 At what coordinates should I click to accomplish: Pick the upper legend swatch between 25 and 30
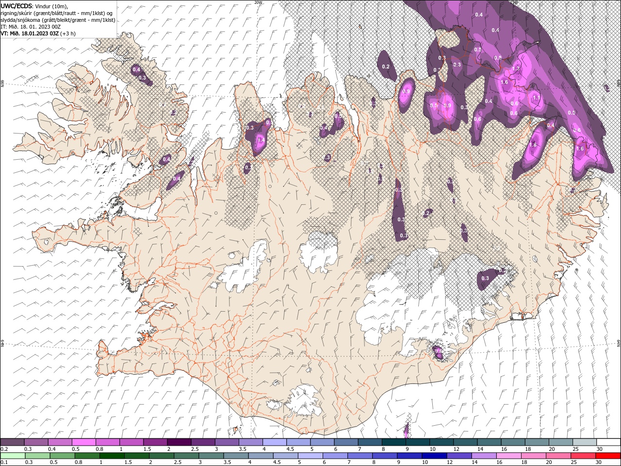[x=585, y=442]
